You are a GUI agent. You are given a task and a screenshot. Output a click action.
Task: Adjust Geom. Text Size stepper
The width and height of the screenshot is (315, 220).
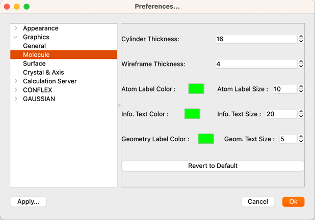[301, 139]
